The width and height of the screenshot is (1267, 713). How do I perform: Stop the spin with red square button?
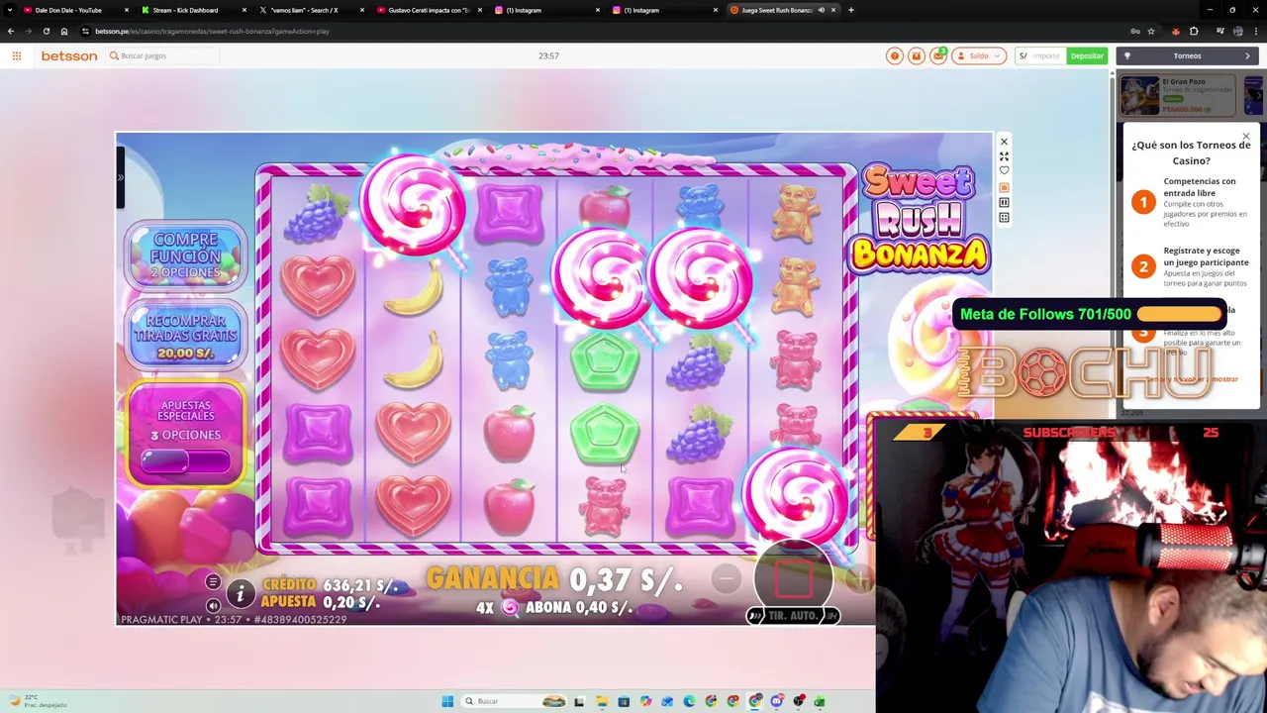click(x=793, y=579)
